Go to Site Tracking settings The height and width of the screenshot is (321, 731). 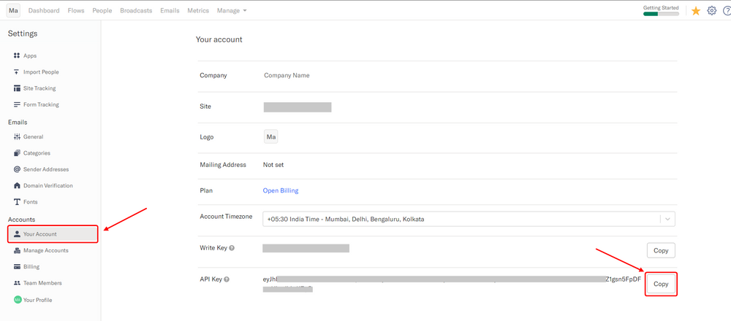click(x=39, y=88)
